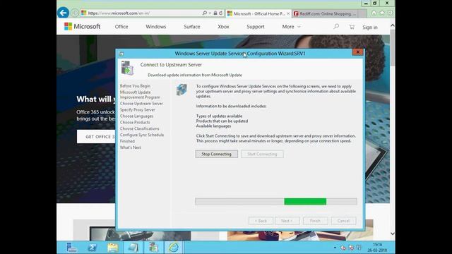This screenshot has height=254, width=452.
Task: Open the notepad-like taskbar application icon
Action: pos(133,248)
